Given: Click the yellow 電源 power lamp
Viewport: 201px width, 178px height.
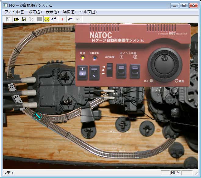Looking at the screenshot, I should (x=83, y=58).
